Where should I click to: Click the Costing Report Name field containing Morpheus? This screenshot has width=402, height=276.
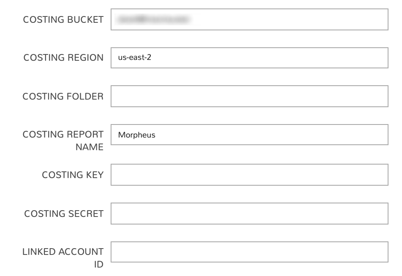coord(249,135)
